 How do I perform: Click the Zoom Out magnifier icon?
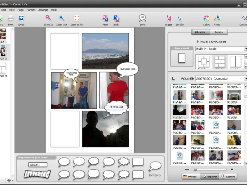tap(61, 18)
